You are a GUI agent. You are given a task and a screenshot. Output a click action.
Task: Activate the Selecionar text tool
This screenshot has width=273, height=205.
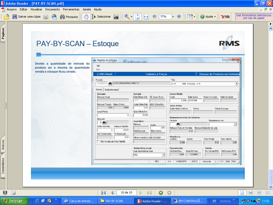[x=101, y=17]
